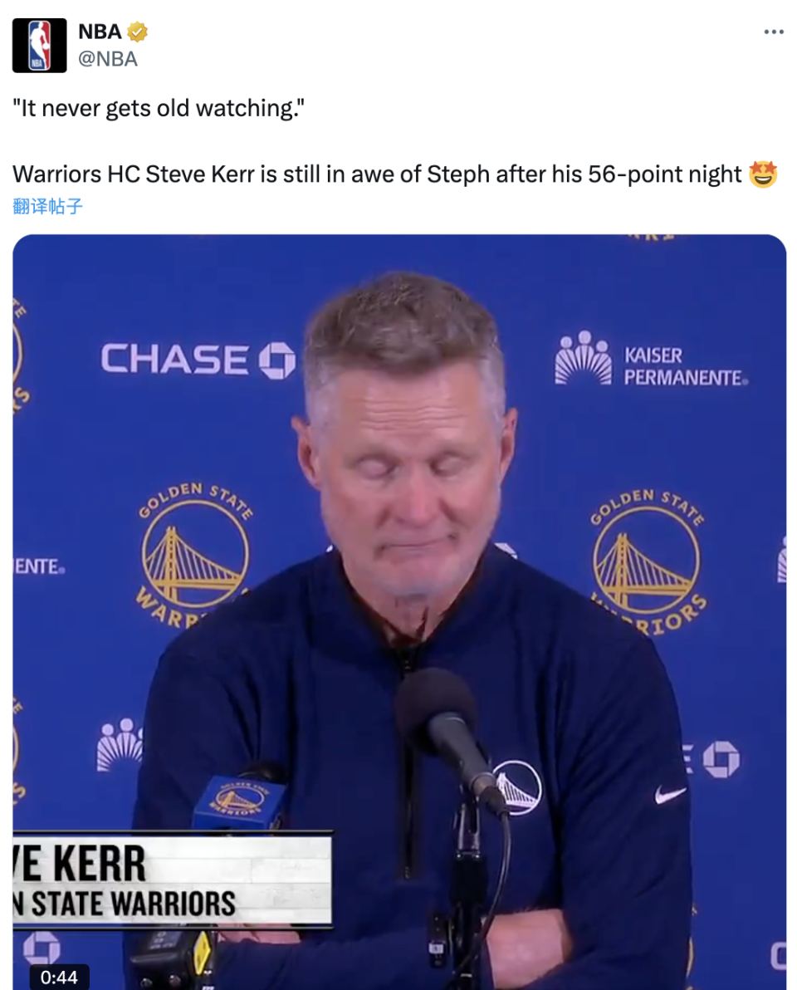The image size is (797, 990).
Task: Click the star-struck emoji in the tweet
Action: 762,174
